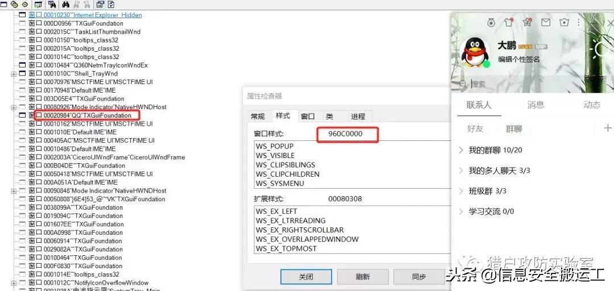Open the 联系人 tab in QQ
The height and width of the screenshot is (291, 614).
pyautogui.click(x=479, y=105)
